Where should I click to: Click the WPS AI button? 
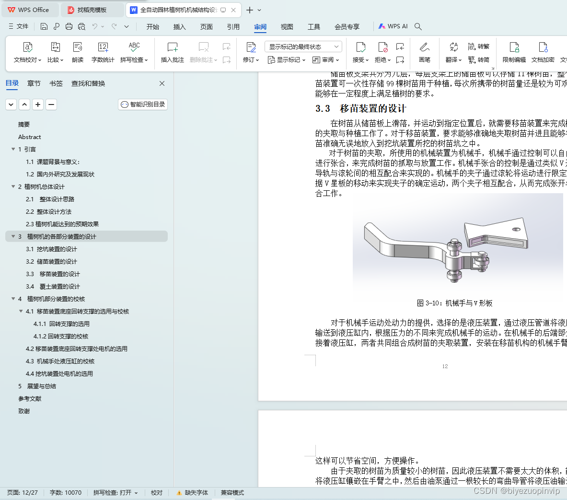[x=393, y=26]
